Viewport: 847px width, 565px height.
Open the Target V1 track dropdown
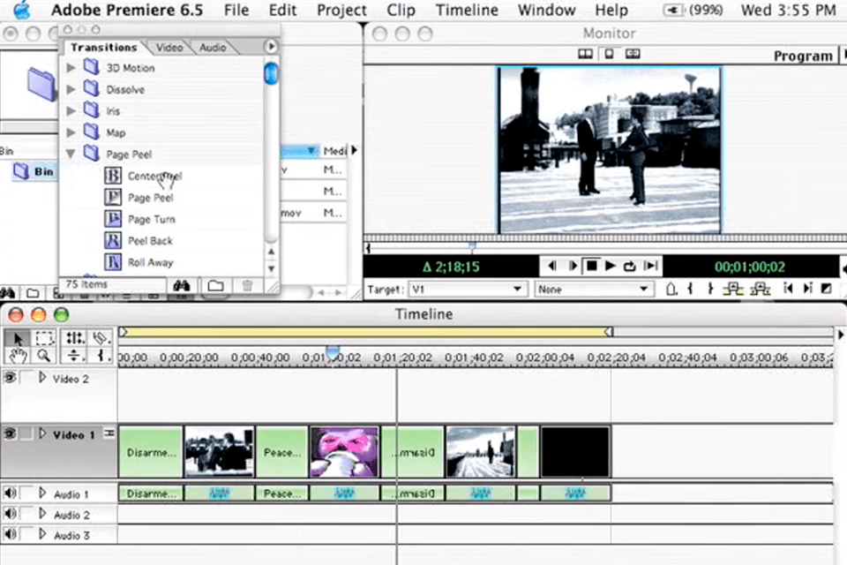click(468, 289)
